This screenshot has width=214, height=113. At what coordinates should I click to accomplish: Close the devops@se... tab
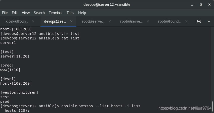tap(71, 21)
